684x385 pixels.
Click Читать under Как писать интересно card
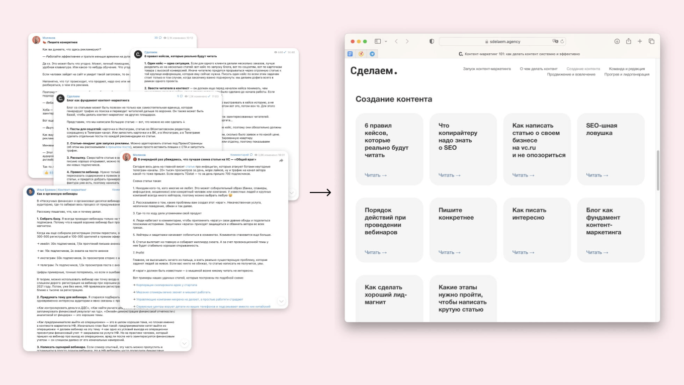tap(524, 253)
